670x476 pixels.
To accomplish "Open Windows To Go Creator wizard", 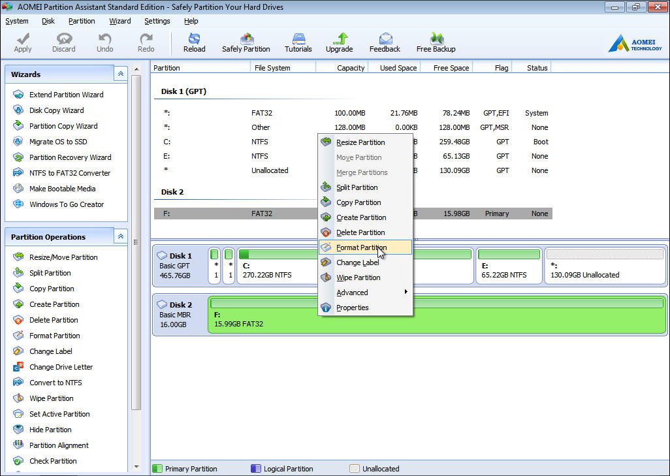I will (x=66, y=204).
